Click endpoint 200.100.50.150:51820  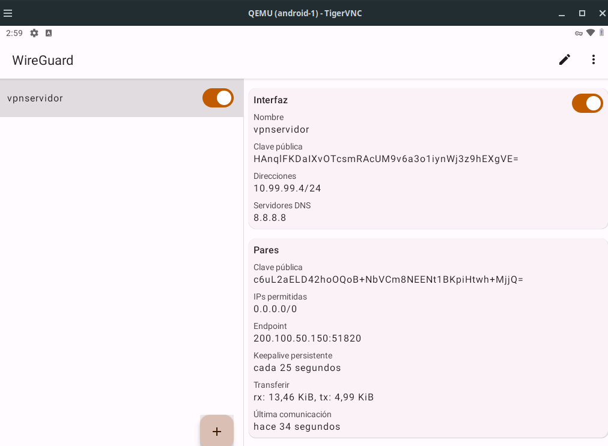click(308, 339)
